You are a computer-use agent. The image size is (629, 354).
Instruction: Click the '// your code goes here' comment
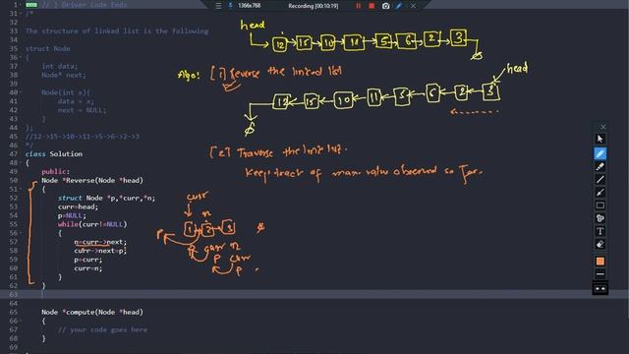[x=102, y=329]
